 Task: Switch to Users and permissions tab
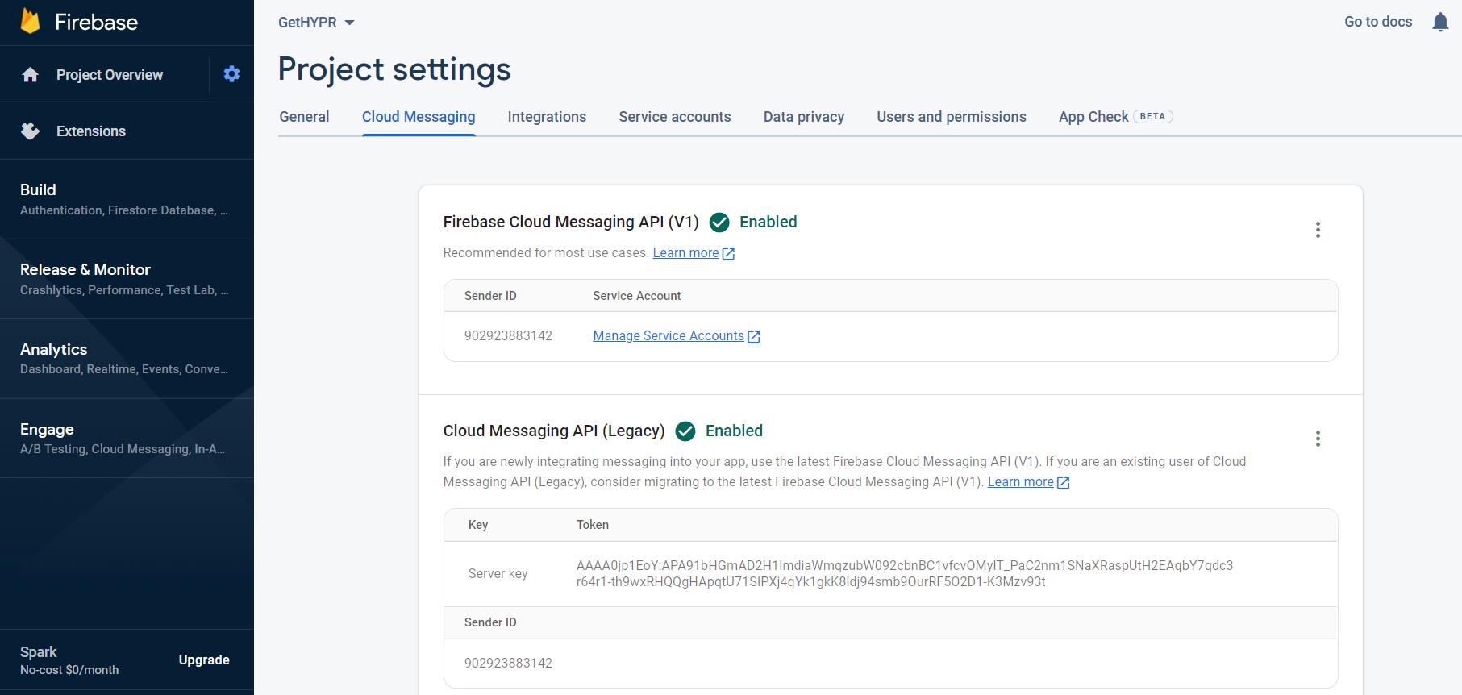[952, 117]
